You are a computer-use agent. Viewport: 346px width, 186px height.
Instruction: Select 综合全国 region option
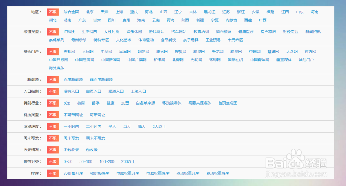[x=71, y=12]
